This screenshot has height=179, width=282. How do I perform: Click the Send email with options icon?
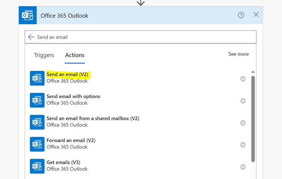37,100
